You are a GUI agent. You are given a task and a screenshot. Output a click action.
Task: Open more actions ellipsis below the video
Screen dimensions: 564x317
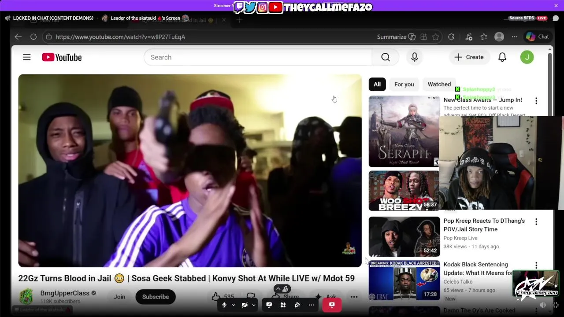point(354,297)
